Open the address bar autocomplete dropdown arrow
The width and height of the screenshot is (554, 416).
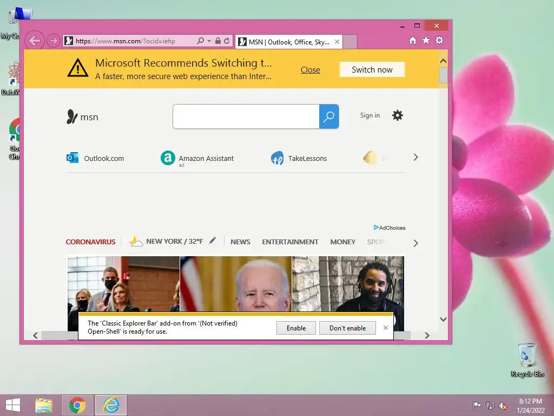[x=209, y=41]
